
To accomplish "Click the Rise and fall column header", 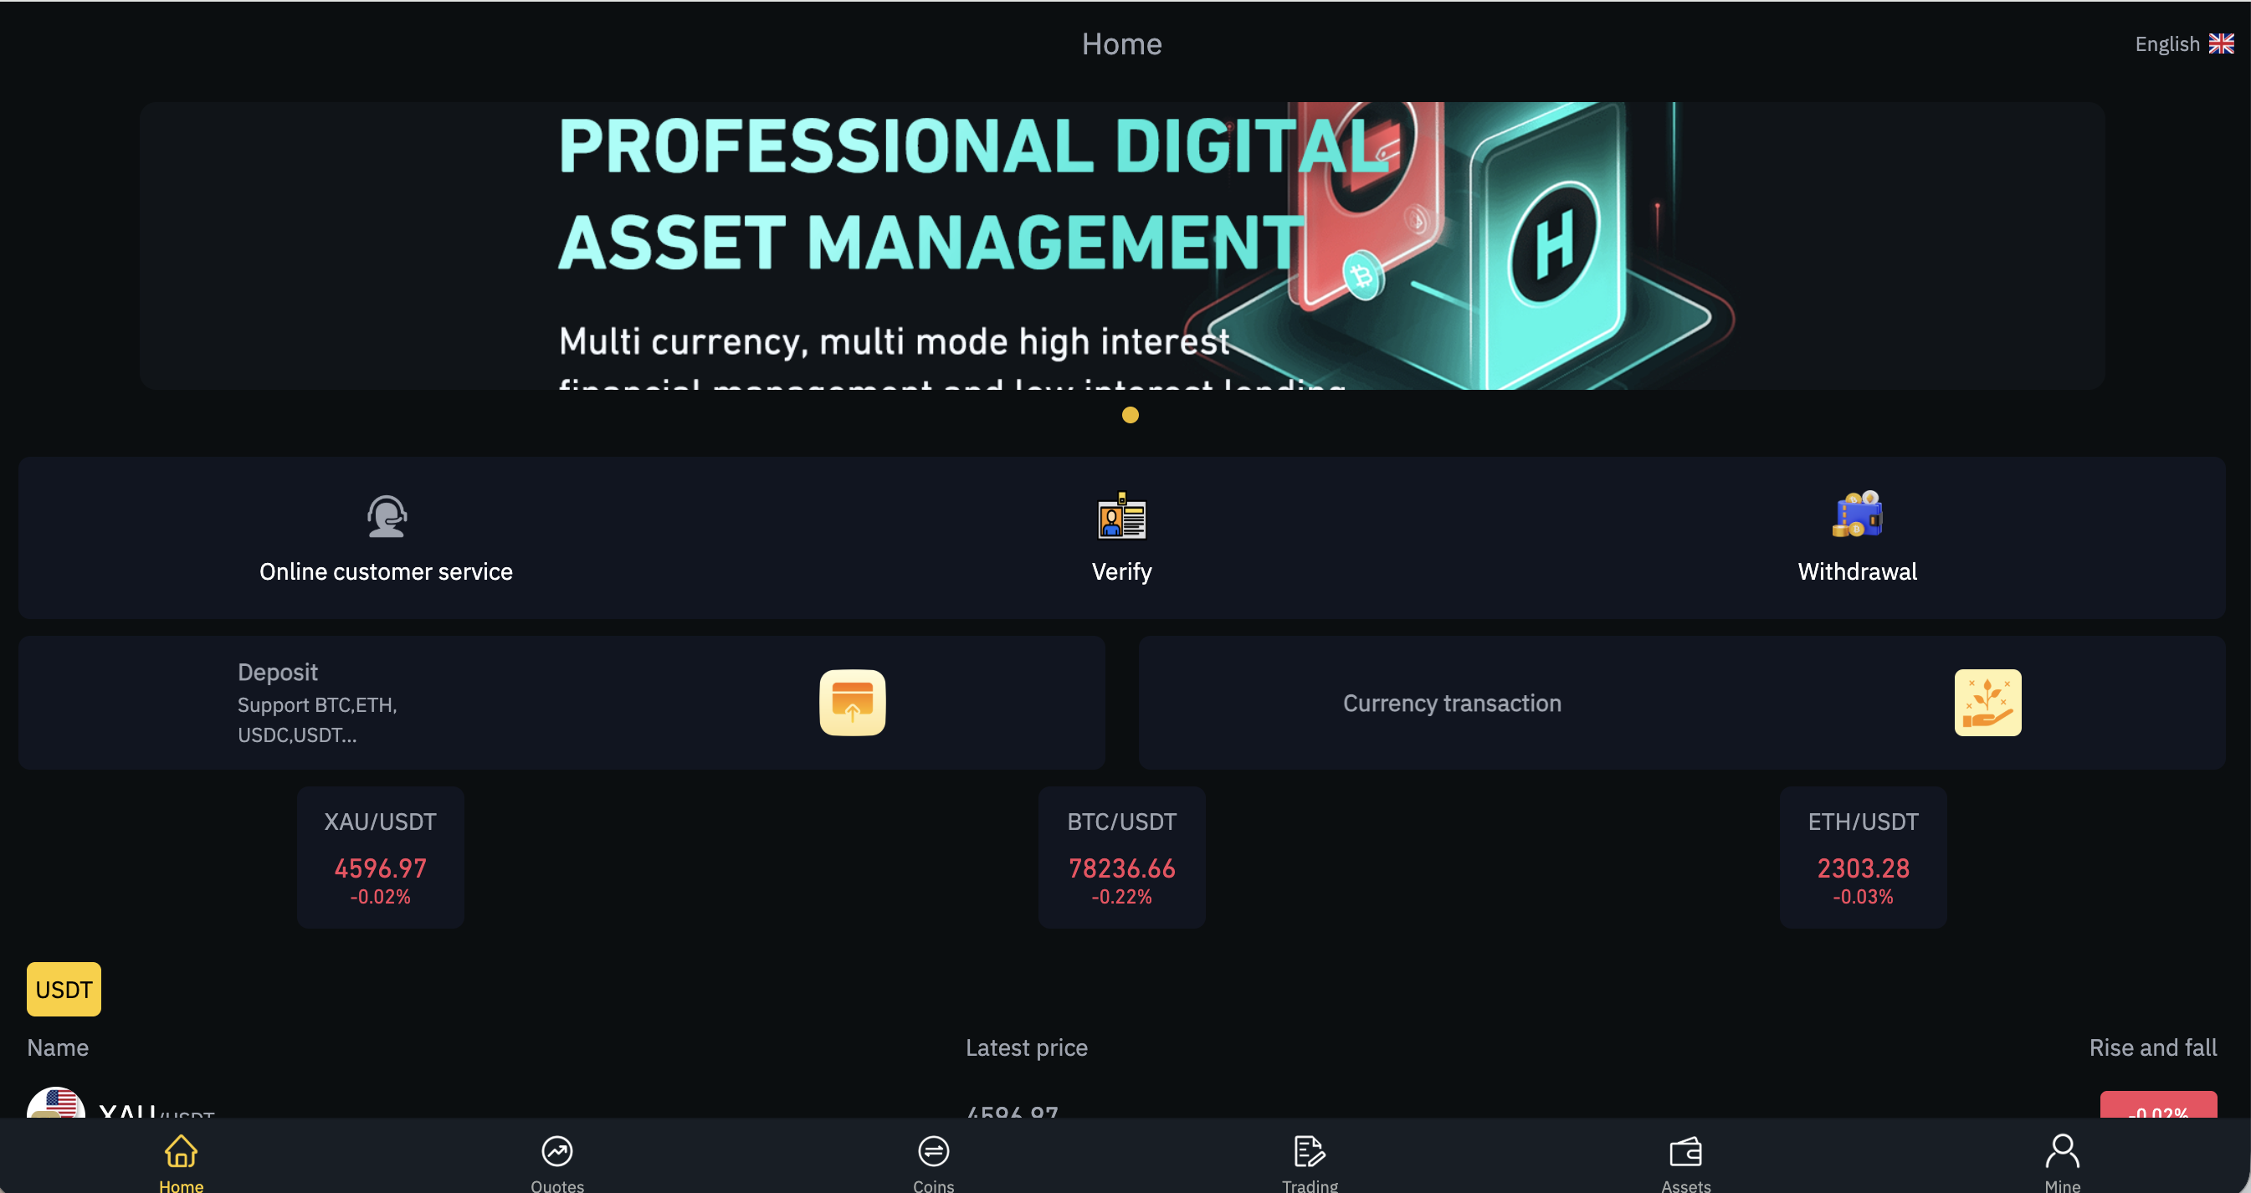I will tap(2152, 1047).
